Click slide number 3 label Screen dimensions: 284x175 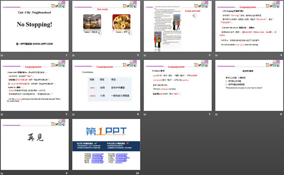210,55
